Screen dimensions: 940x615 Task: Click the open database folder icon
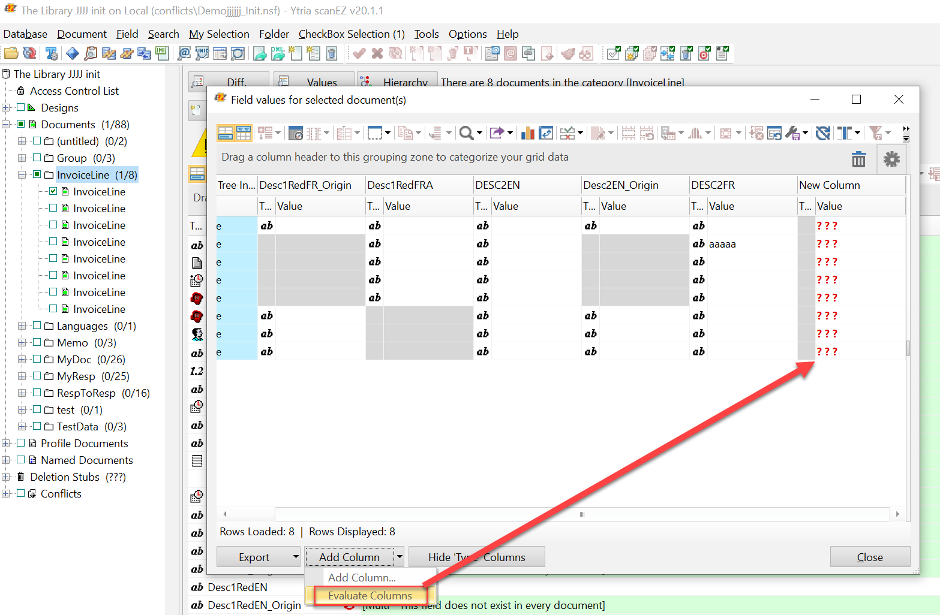[11, 53]
